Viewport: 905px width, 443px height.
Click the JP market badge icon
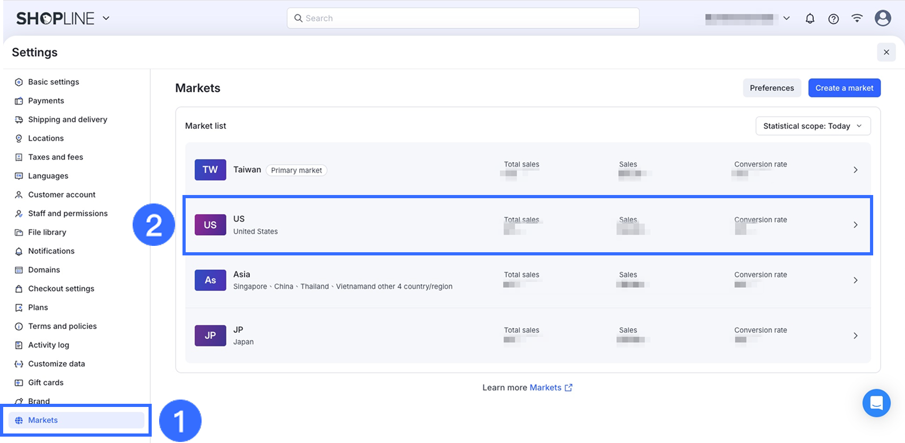210,335
